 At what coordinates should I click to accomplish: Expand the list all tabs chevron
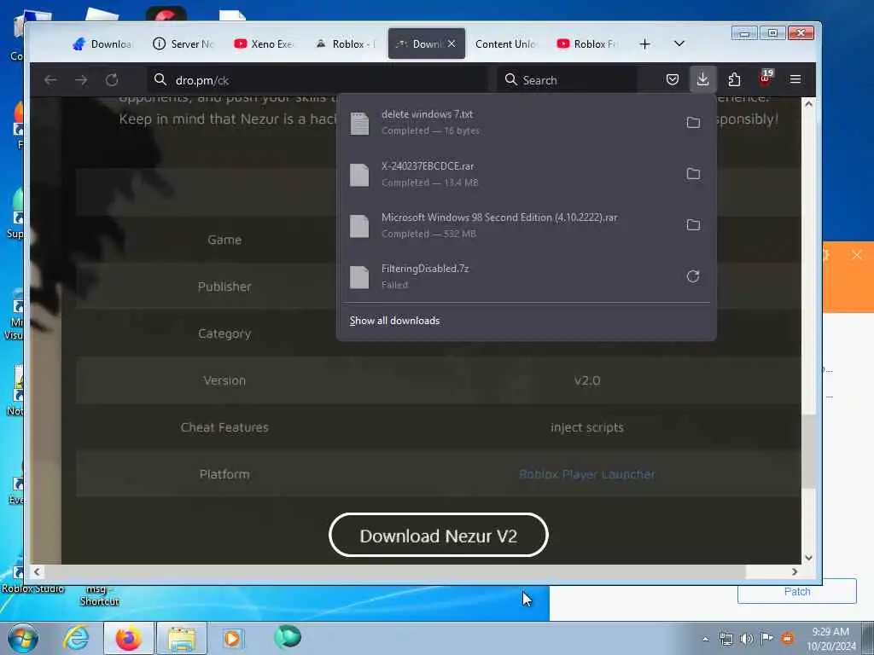[679, 43]
